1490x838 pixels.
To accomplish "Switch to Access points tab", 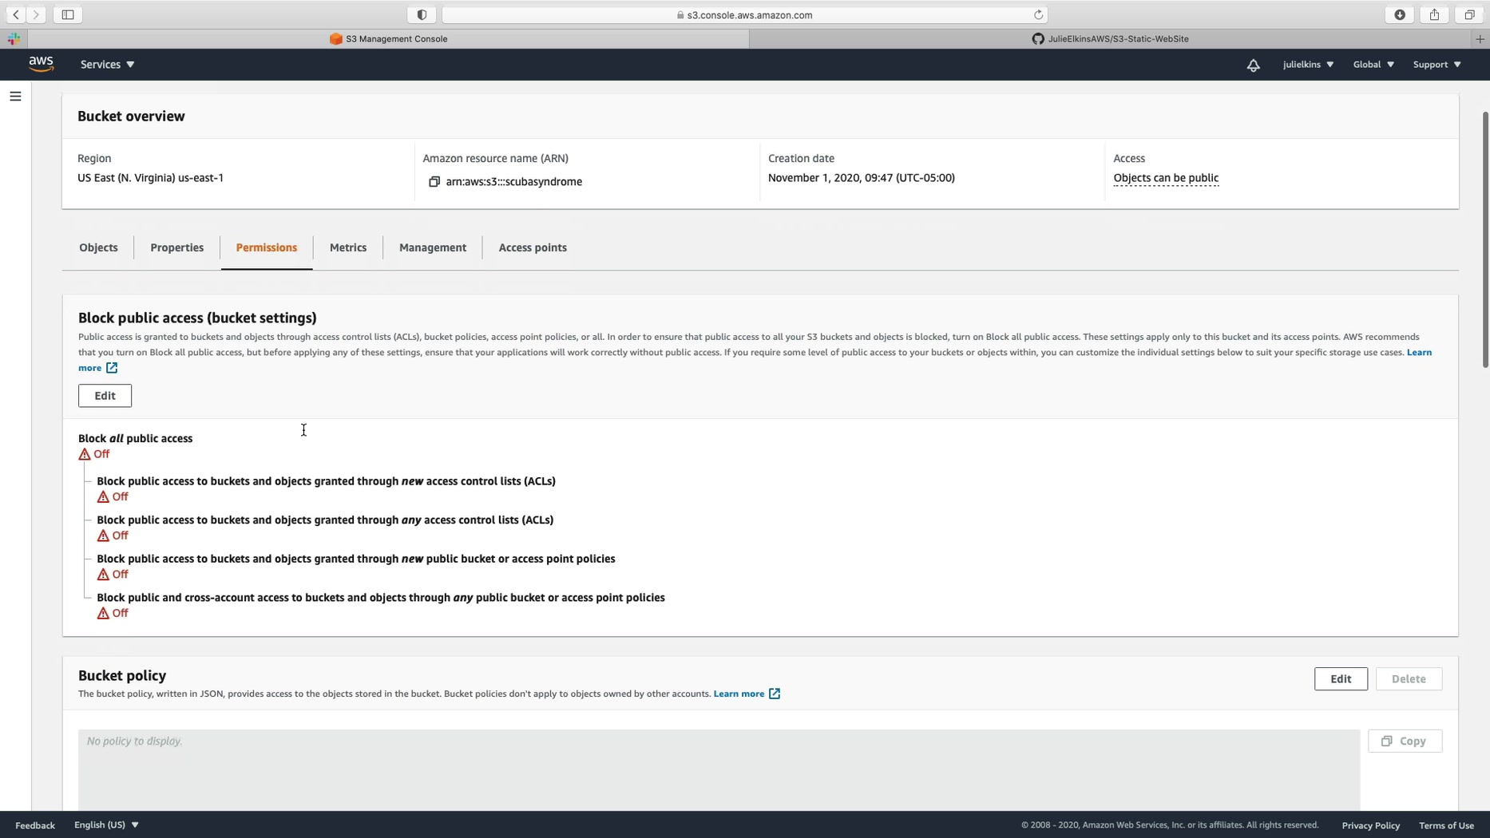I will pyautogui.click(x=533, y=247).
